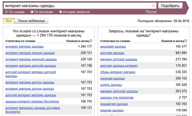The height and width of the screenshot is (116, 192).
Task: Open 'интернет магазин женской одежды' link
Action: click(x=31, y=59)
